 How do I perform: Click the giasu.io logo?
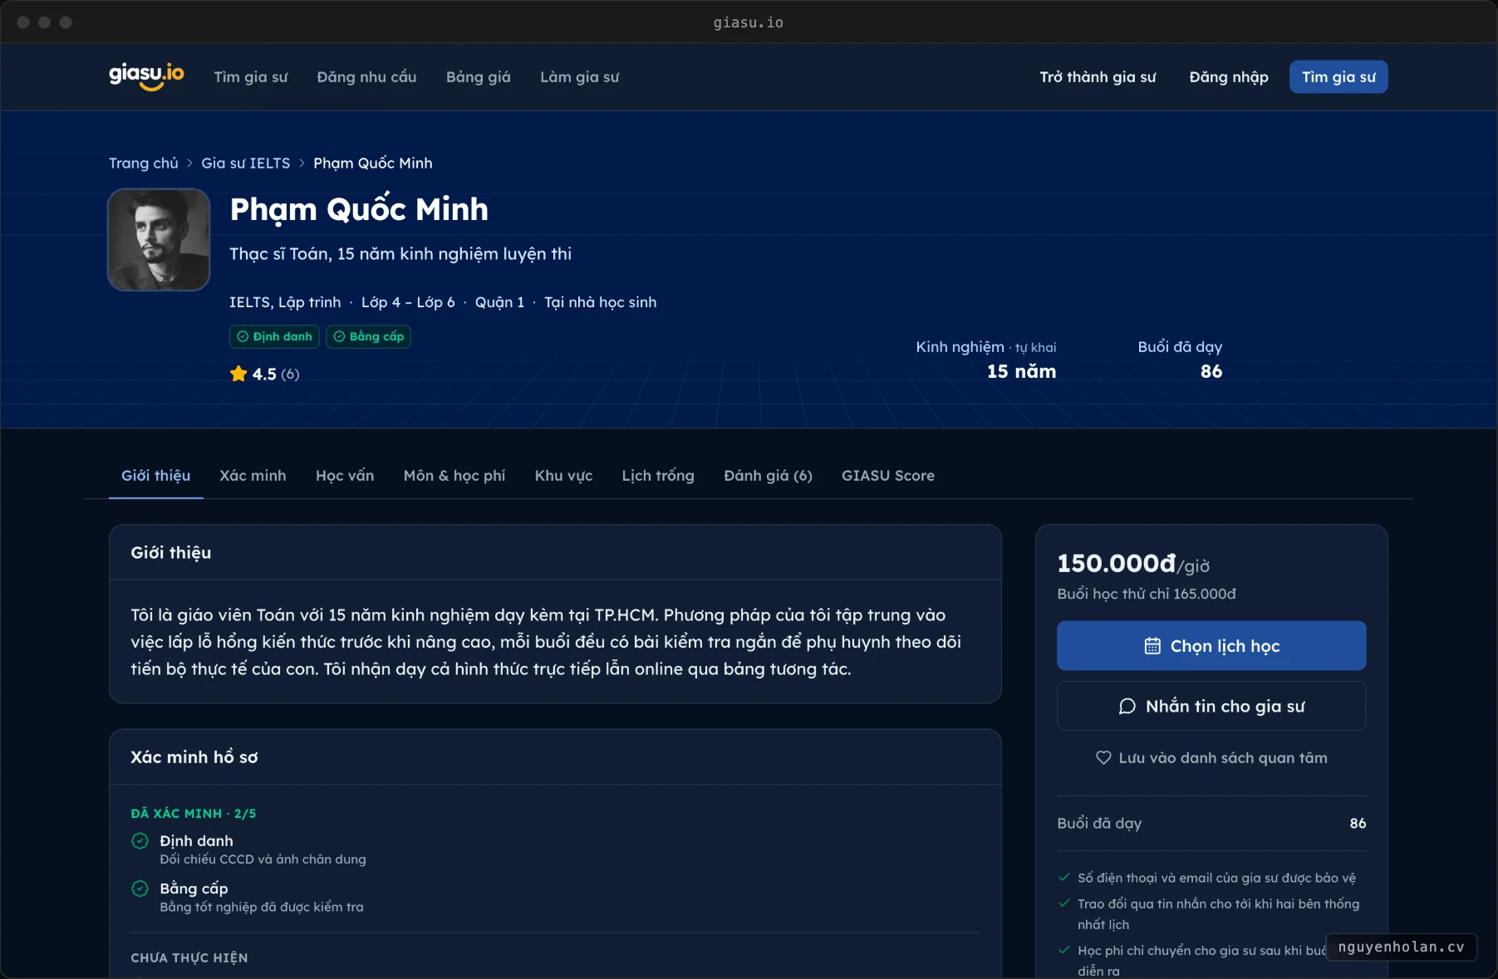coord(146,76)
